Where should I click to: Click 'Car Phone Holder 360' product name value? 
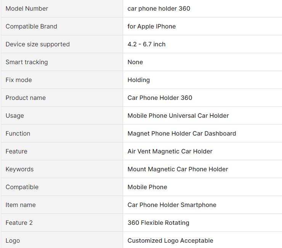160,98
